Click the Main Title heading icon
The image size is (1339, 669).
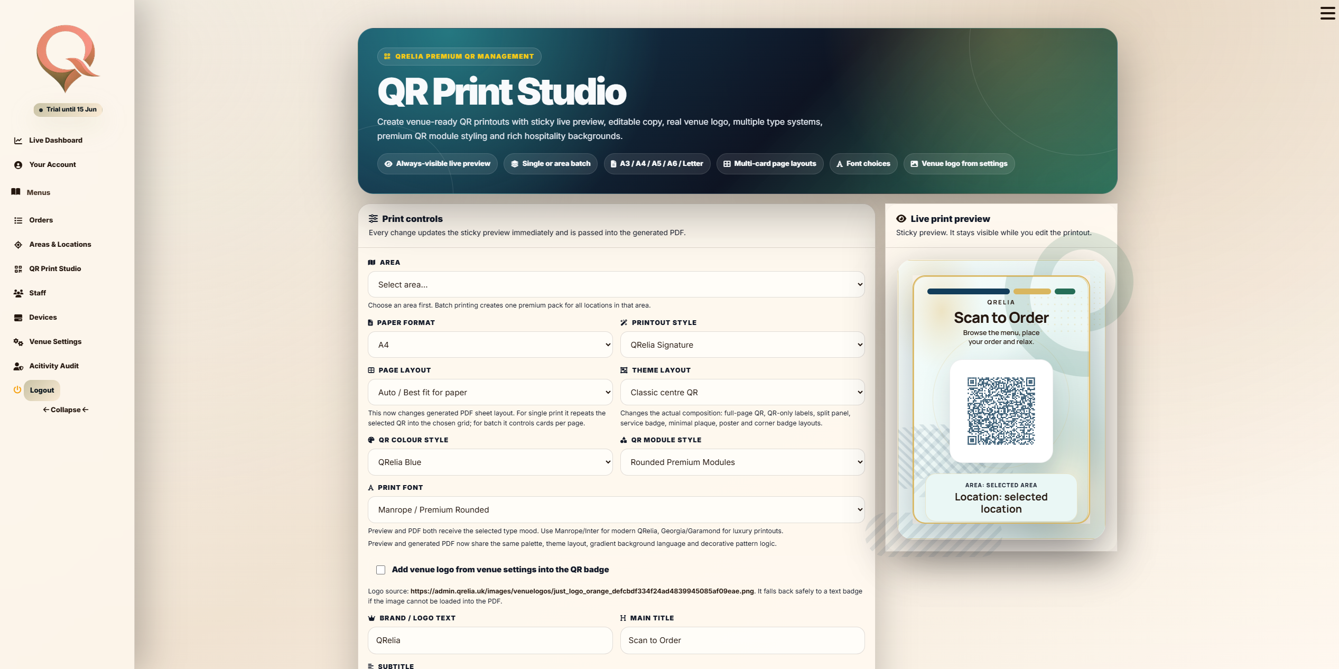point(623,618)
